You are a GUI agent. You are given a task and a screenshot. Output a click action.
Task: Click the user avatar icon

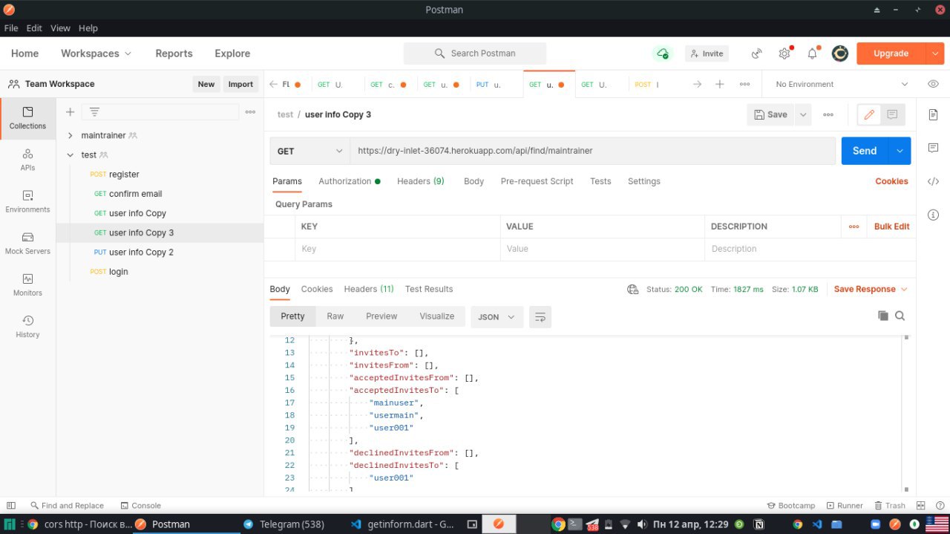pos(840,53)
